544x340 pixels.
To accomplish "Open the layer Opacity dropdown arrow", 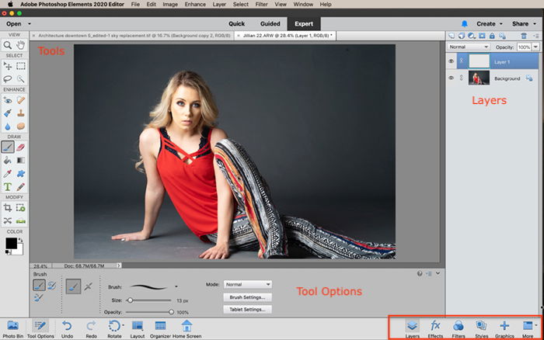I will point(536,47).
